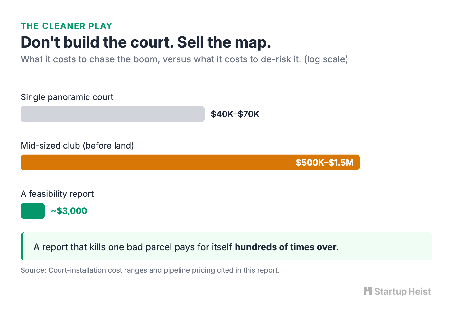Select the gray Single panoramic court bar
The height and width of the screenshot is (319, 453).
tap(113, 114)
